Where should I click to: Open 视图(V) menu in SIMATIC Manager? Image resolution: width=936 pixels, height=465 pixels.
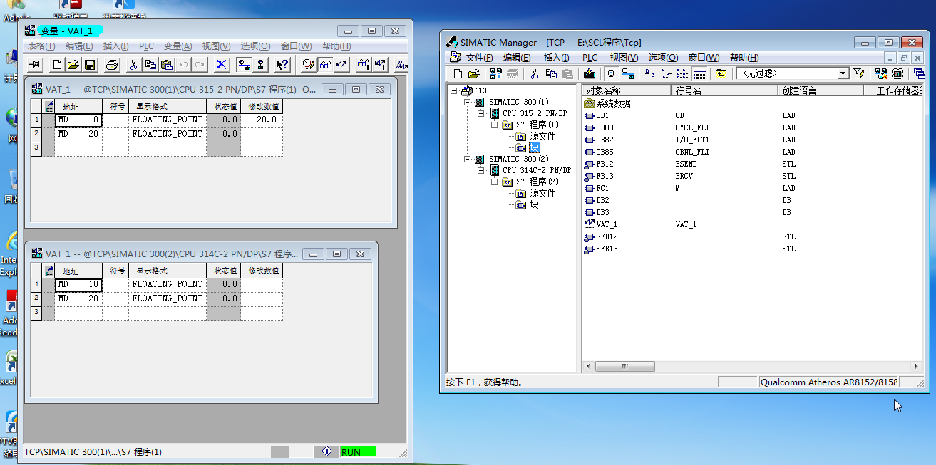click(624, 58)
